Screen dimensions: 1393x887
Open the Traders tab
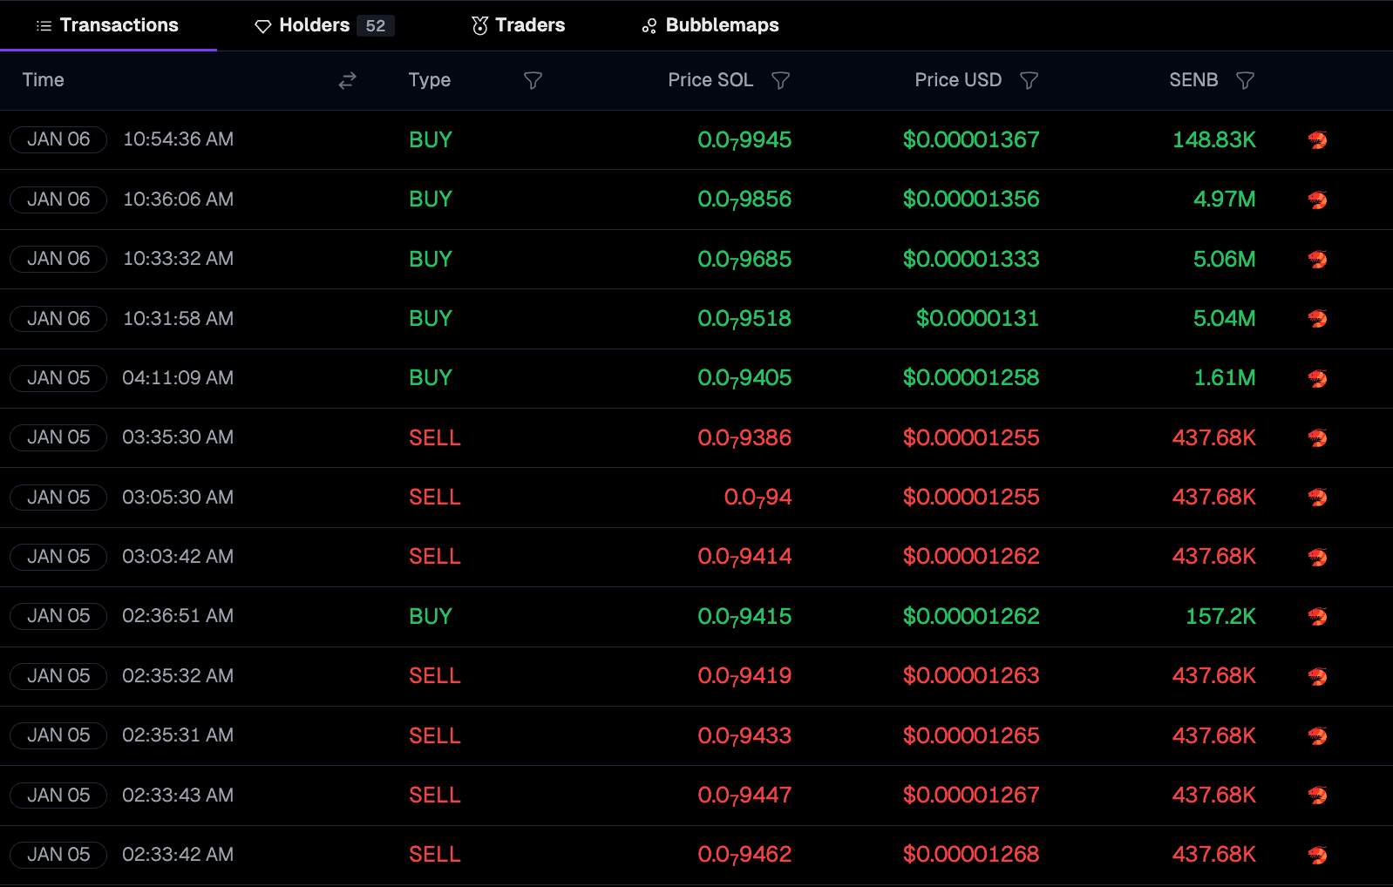pyautogui.click(x=518, y=25)
